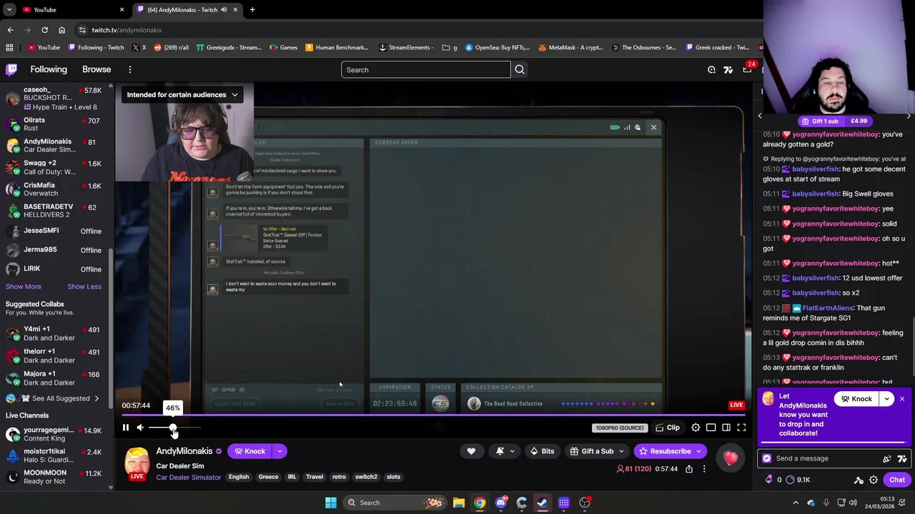Click the Twitch logo home icon
915x514 pixels.
(x=12, y=69)
